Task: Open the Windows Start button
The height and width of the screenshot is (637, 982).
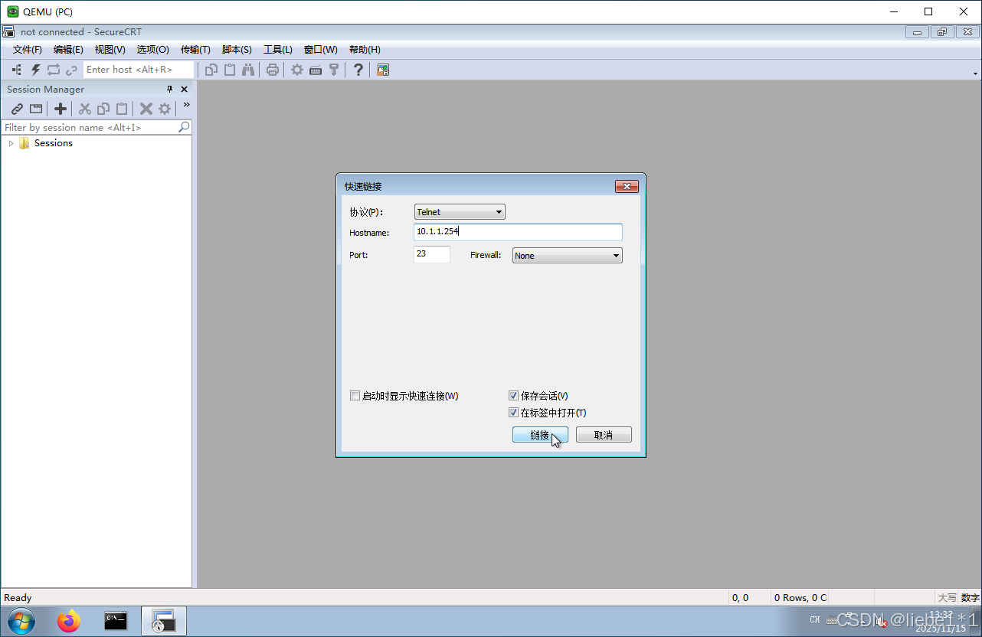Action: [x=21, y=620]
